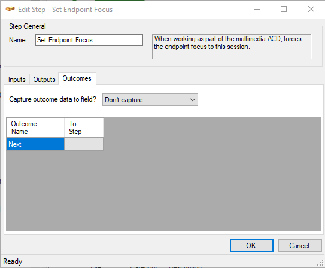Open the Capture outcome data dropdown
The width and height of the screenshot is (325, 268).
(x=150, y=100)
